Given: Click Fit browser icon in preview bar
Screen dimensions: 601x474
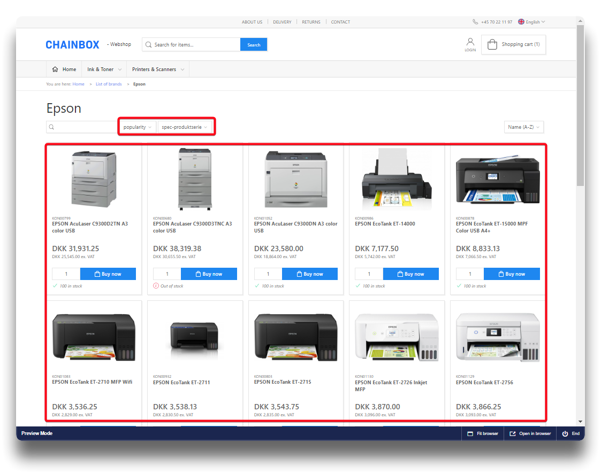Looking at the screenshot, I should tap(470, 433).
